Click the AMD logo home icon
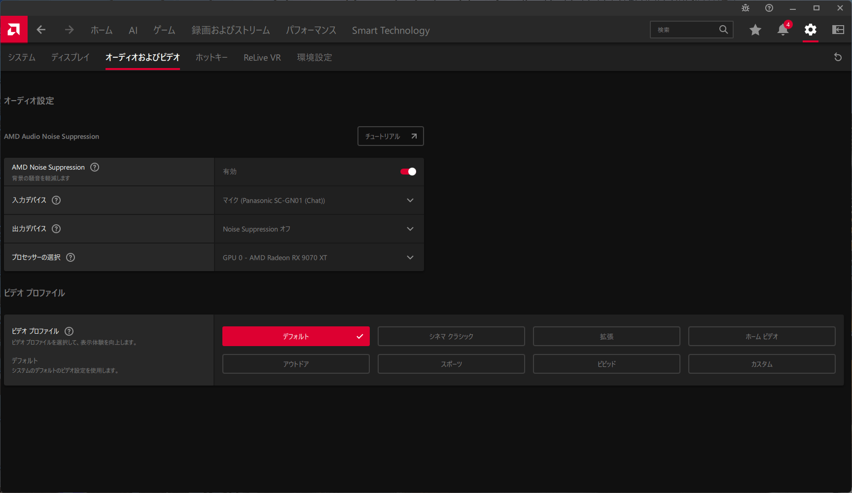This screenshot has width=852, height=493. 14,30
